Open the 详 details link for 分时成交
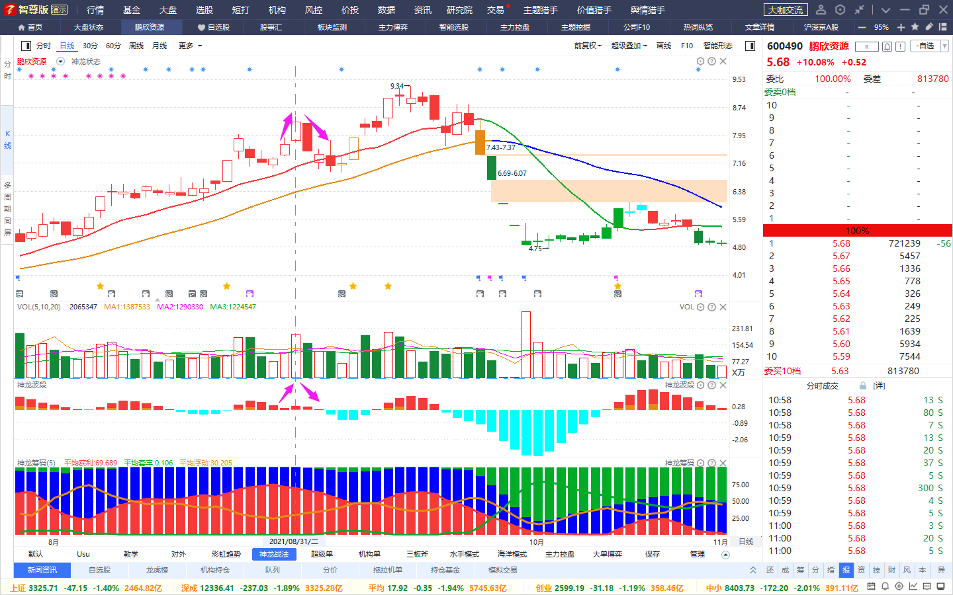Screen dimensions: 953x595 (879, 385)
